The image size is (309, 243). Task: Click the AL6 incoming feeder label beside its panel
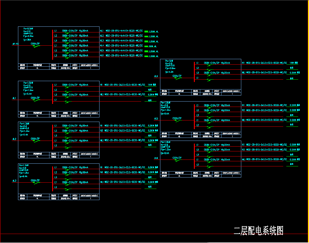pos(156,158)
